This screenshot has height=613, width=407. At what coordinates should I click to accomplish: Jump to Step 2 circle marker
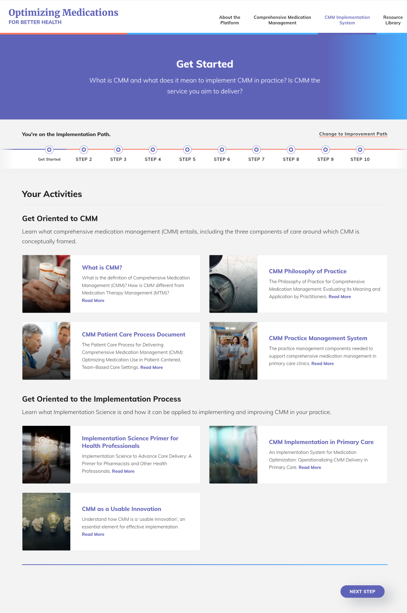click(84, 150)
